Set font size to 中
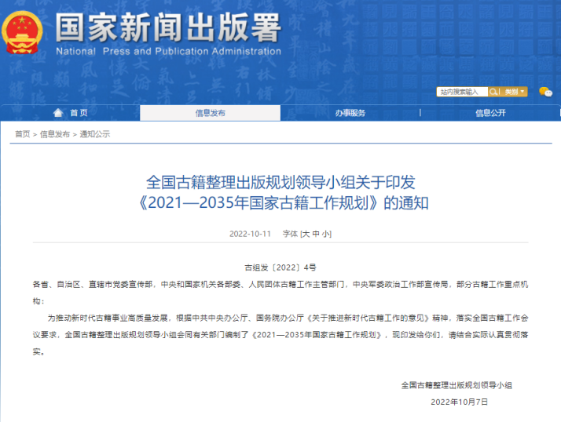The height and width of the screenshot is (422, 561). (316, 234)
